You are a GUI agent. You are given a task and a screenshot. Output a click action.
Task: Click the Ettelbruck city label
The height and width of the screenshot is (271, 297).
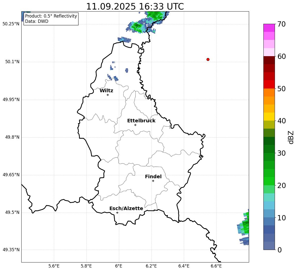141,121
